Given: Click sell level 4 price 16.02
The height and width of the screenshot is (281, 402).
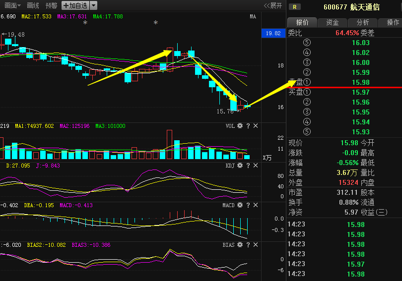Looking at the screenshot, I should (x=361, y=53).
